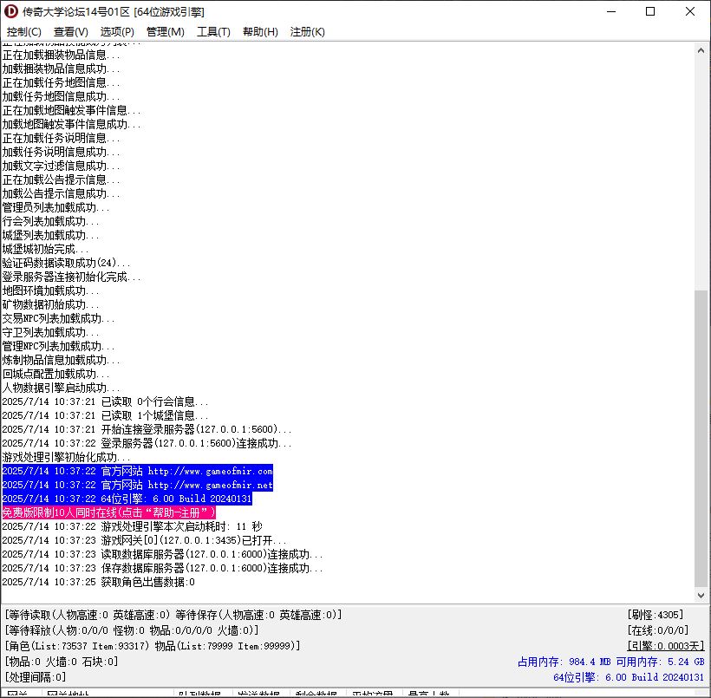
Task: Click log line 验证码数据读取成功(24)
Action: (66, 263)
